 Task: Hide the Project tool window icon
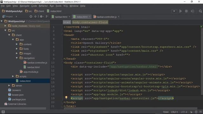(47, 16)
